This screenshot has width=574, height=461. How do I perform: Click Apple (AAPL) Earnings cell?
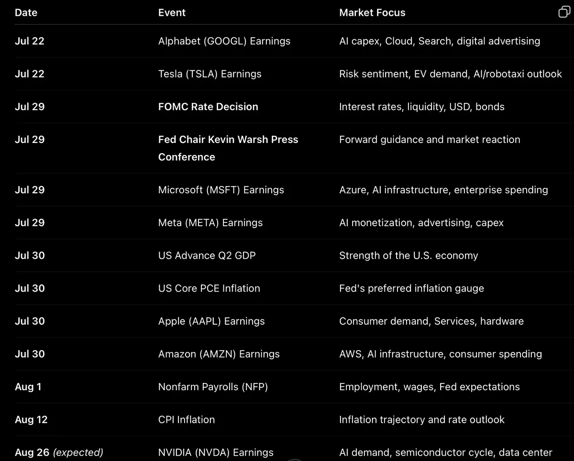point(211,321)
